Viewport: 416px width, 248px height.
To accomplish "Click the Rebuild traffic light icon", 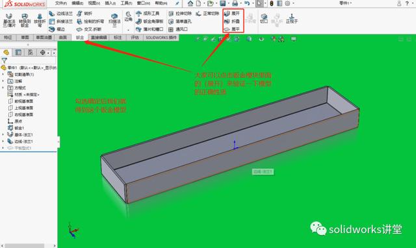I will click(x=272, y=3).
